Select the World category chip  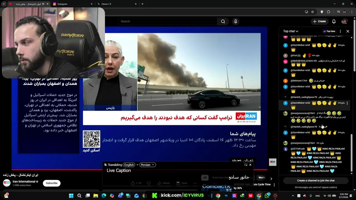coord(262,177)
